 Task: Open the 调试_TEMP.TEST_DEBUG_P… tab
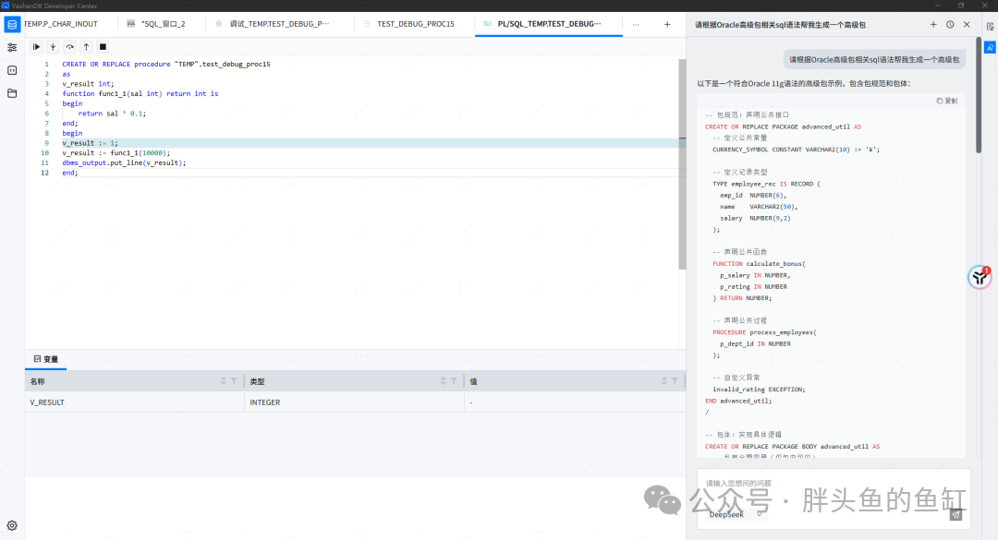point(279,24)
